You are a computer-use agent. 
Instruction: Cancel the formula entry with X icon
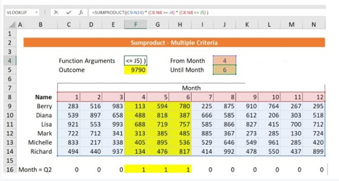56,13
